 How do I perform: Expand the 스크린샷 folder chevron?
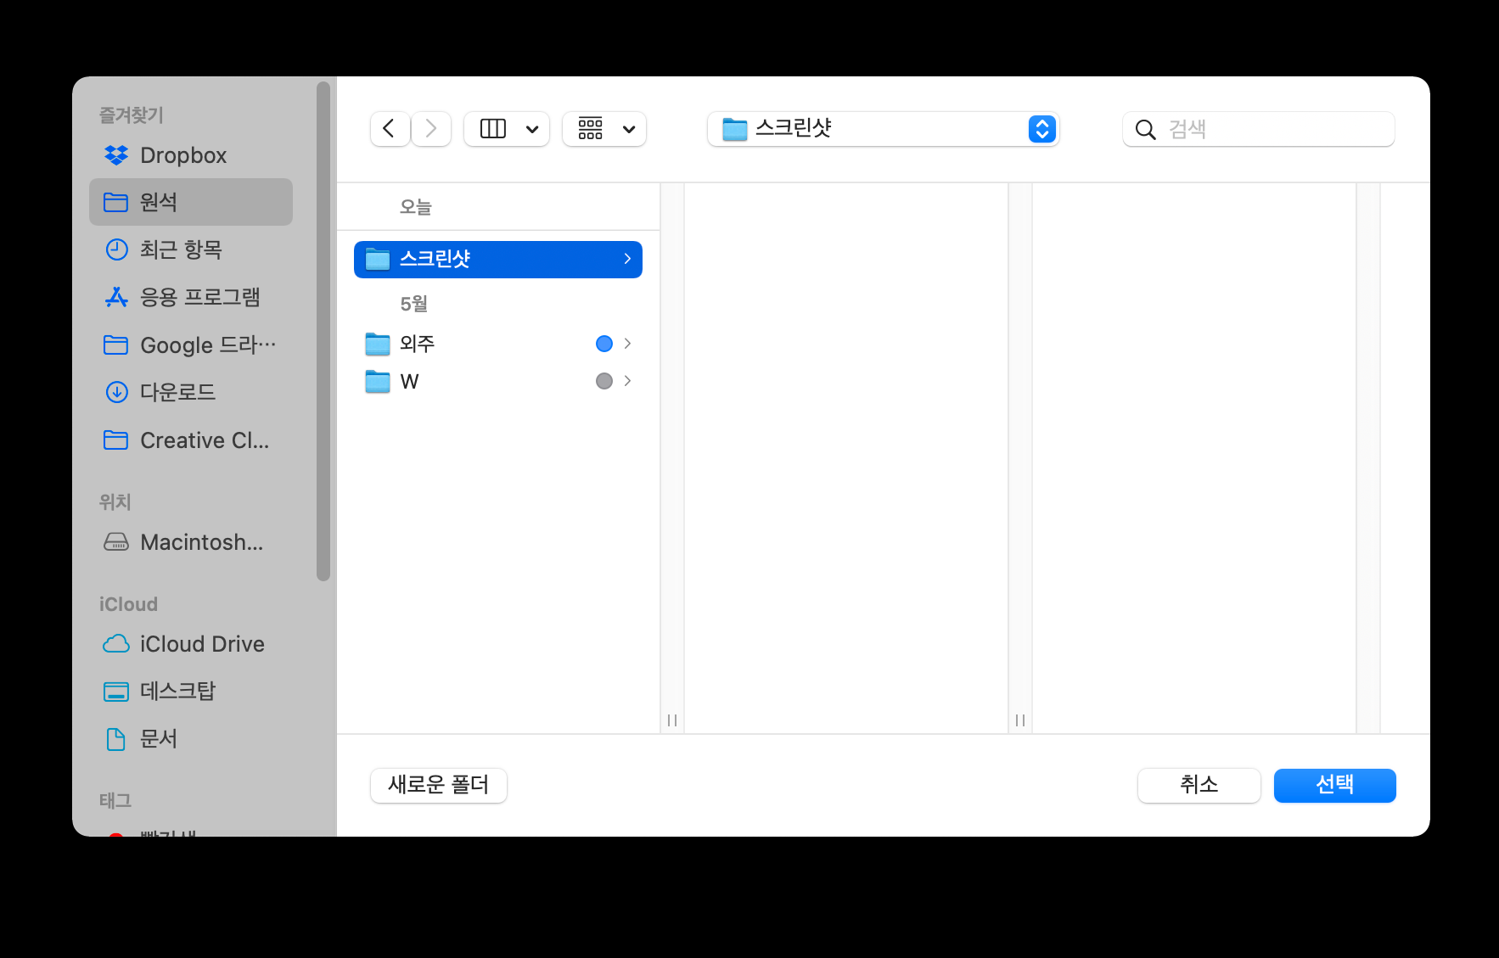coord(627,259)
